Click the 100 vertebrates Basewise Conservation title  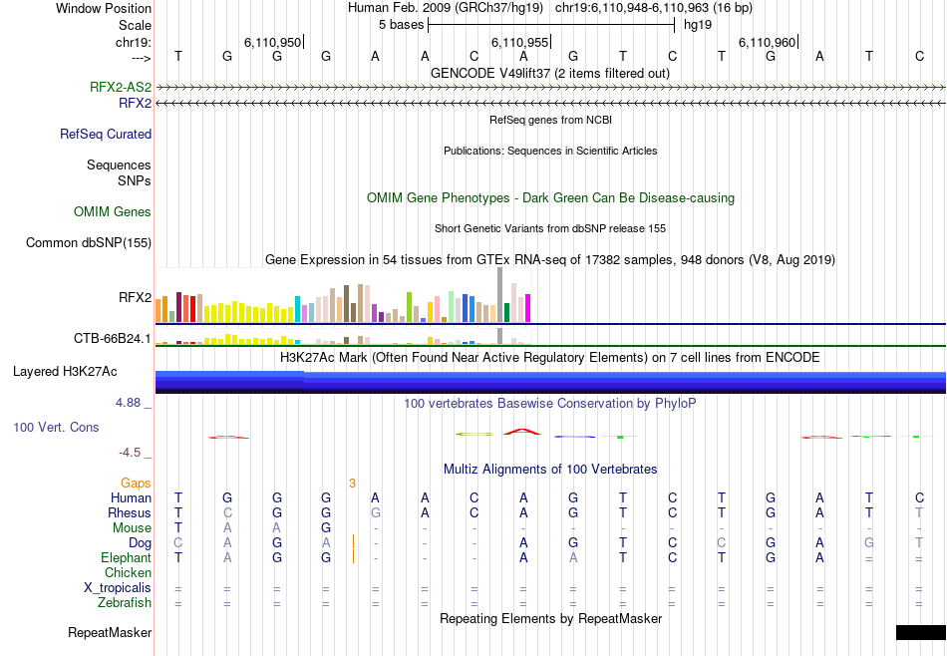pos(549,403)
